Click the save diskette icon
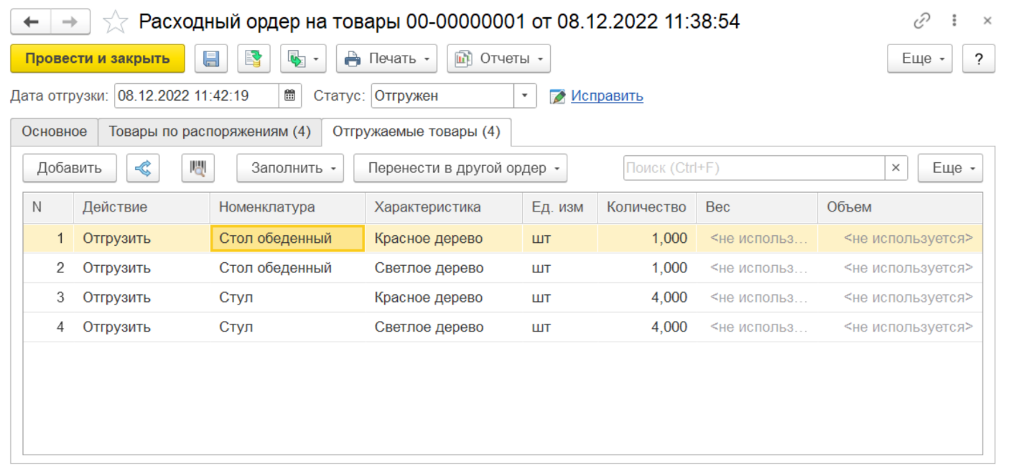This screenshot has width=1014, height=476. (211, 59)
